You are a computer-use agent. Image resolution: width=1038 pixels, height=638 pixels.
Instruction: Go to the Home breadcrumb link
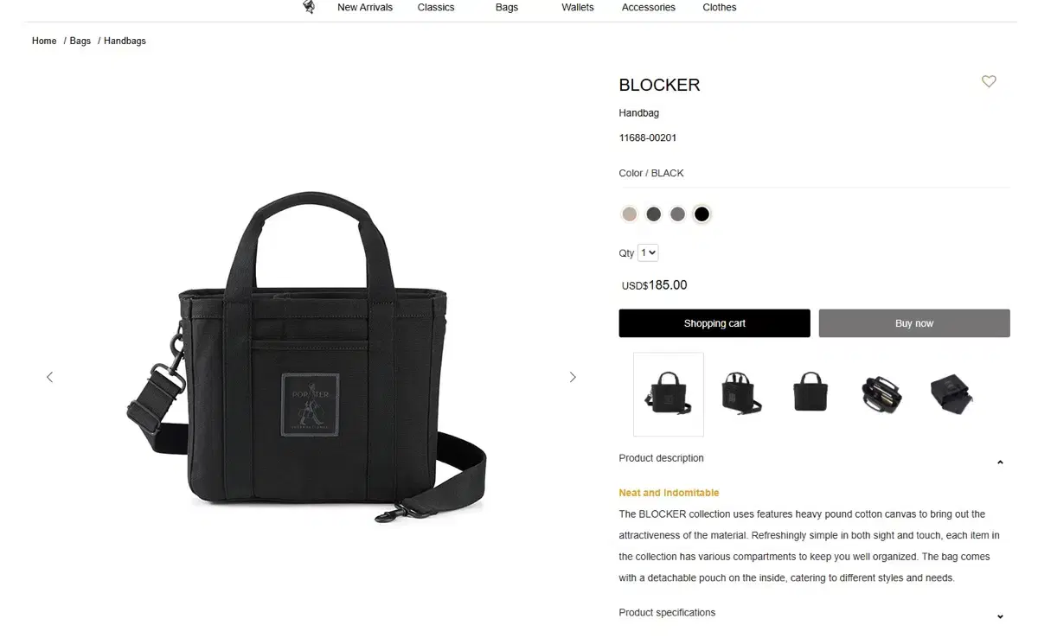click(x=44, y=41)
